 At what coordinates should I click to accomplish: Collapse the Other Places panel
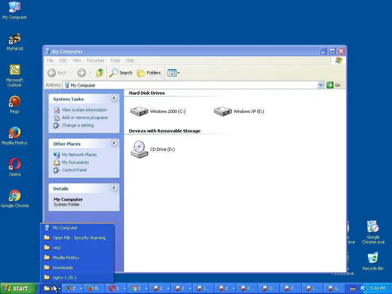pyautogui.click(x=114, y=143)
